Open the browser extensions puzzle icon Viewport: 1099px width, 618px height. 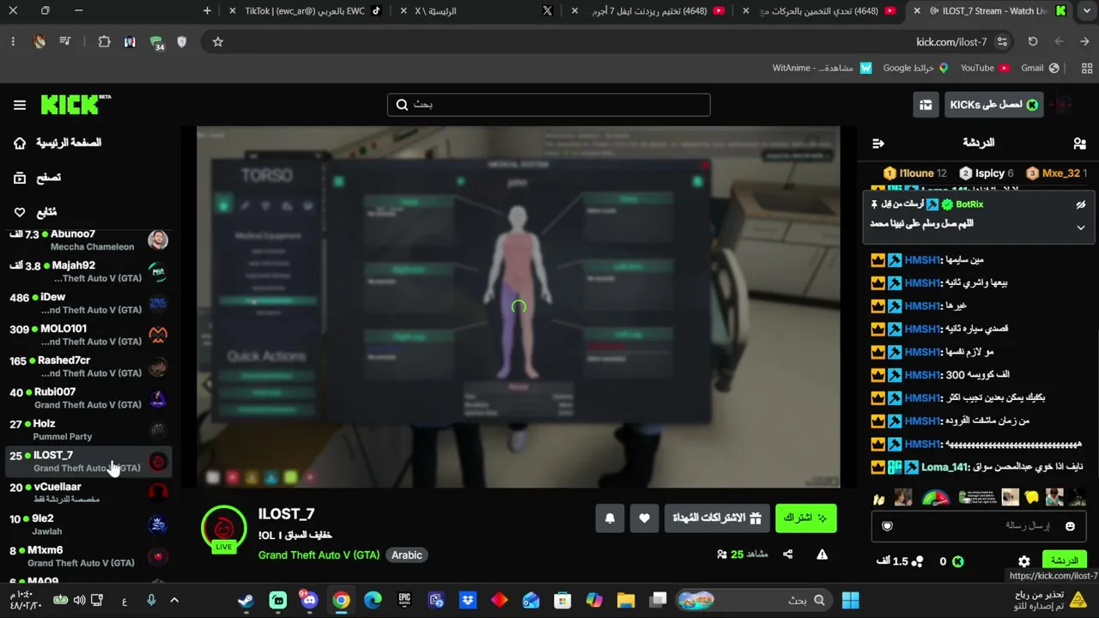pyautogui.click(x=104, y=41)
